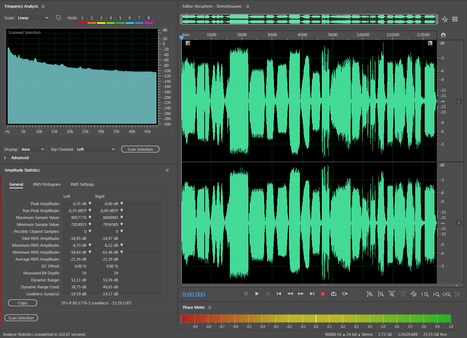Click the Fast Forward transport button
The height and width of the screenshot is (338, 467).
(301, 294)
